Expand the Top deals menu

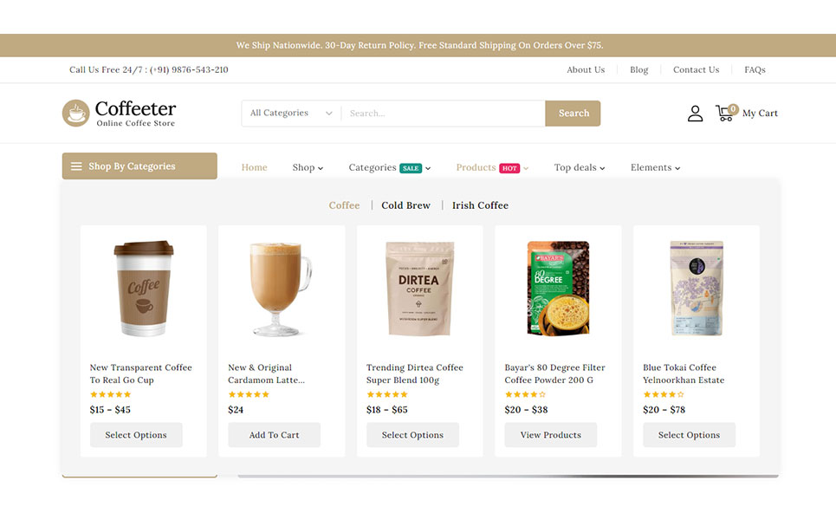(x=579, y=167)
